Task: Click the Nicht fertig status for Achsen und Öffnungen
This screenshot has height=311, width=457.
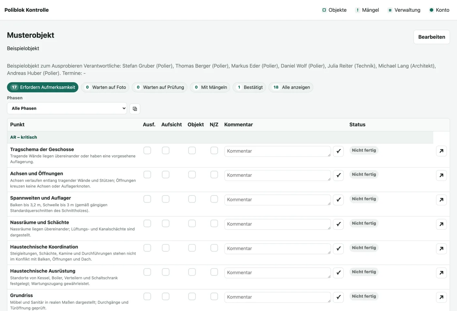Action: coord(364,175)
